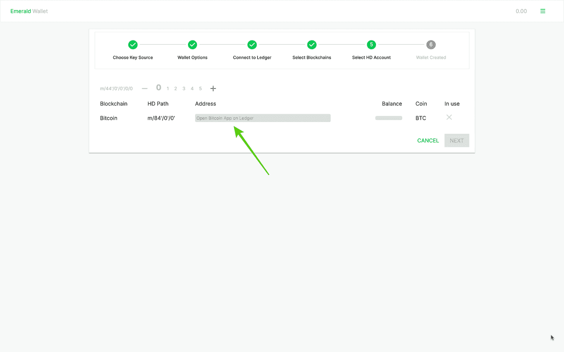This screenshot has height=352, width=564.
Task: Click the m/44'/0'/0'/0 derivation path label
Action: click(115, 88)
